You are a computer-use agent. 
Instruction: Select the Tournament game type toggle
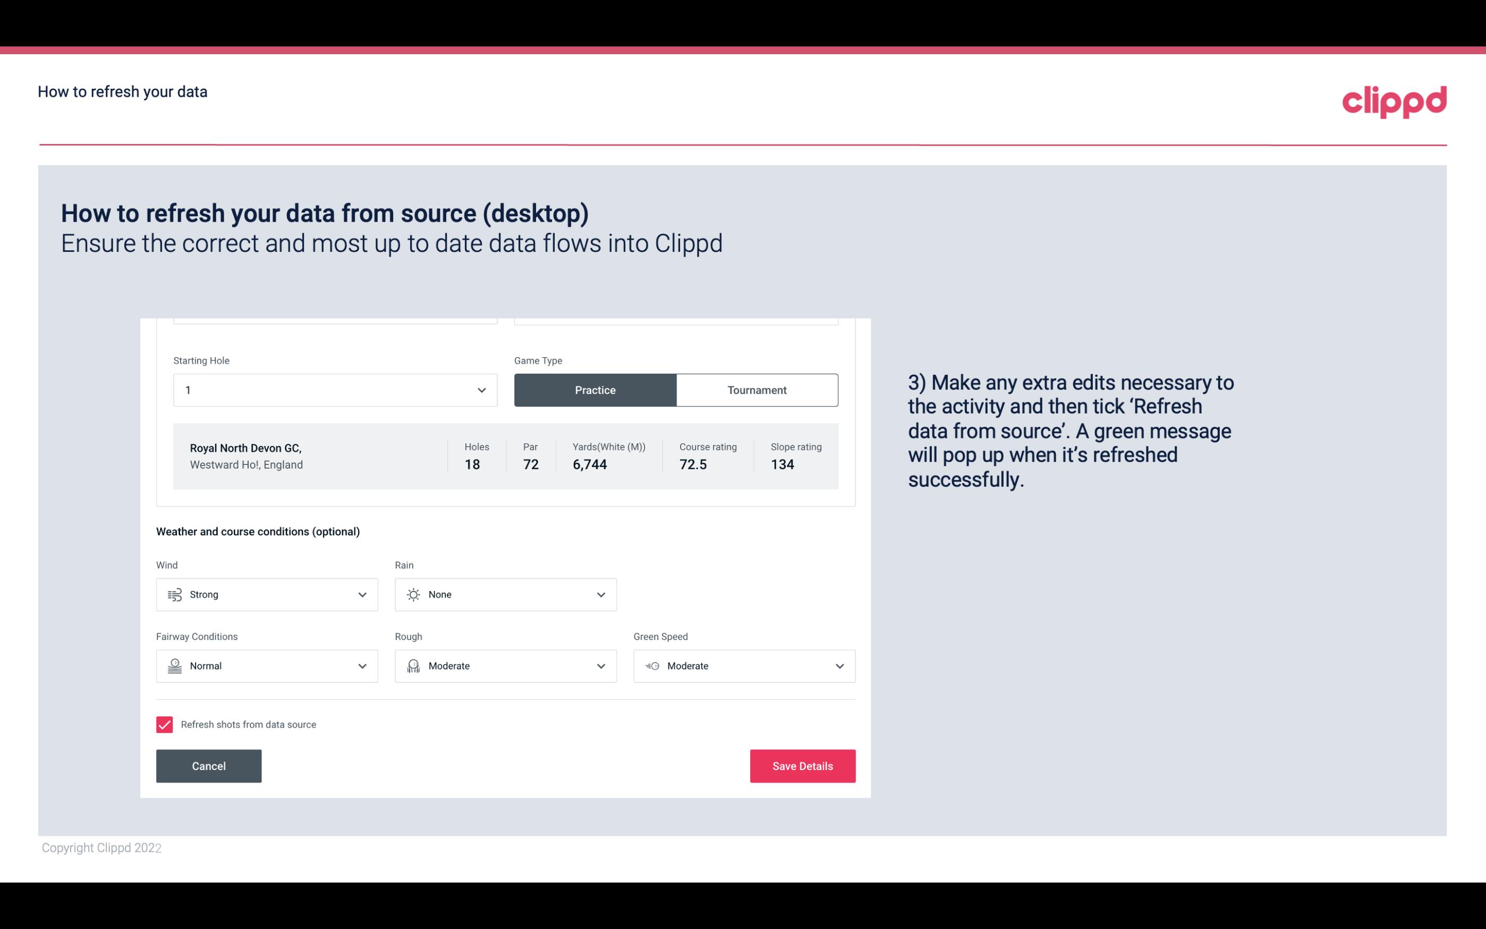coord(757,390)
